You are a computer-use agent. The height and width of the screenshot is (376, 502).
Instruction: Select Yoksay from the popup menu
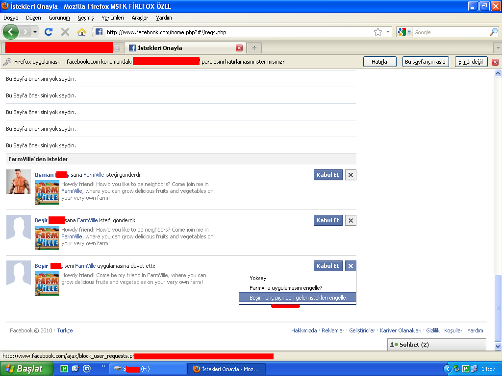point(298,278)
